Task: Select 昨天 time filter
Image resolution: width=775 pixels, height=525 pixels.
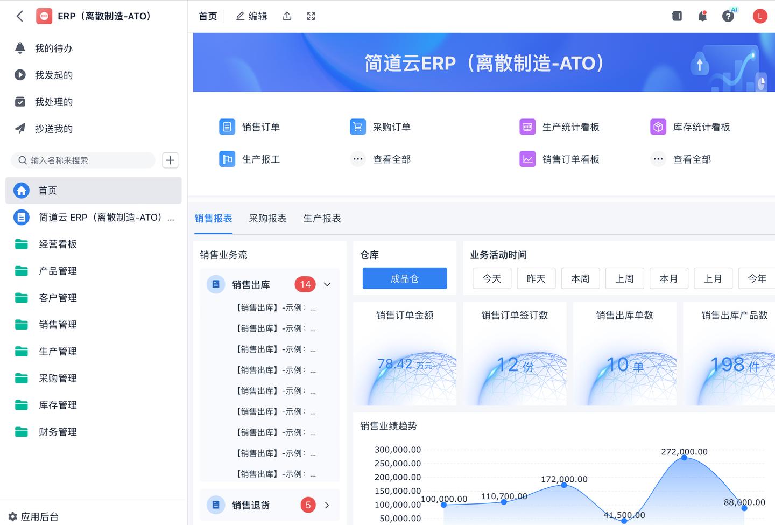Action: pyautogui.click(x=536, y=278)
